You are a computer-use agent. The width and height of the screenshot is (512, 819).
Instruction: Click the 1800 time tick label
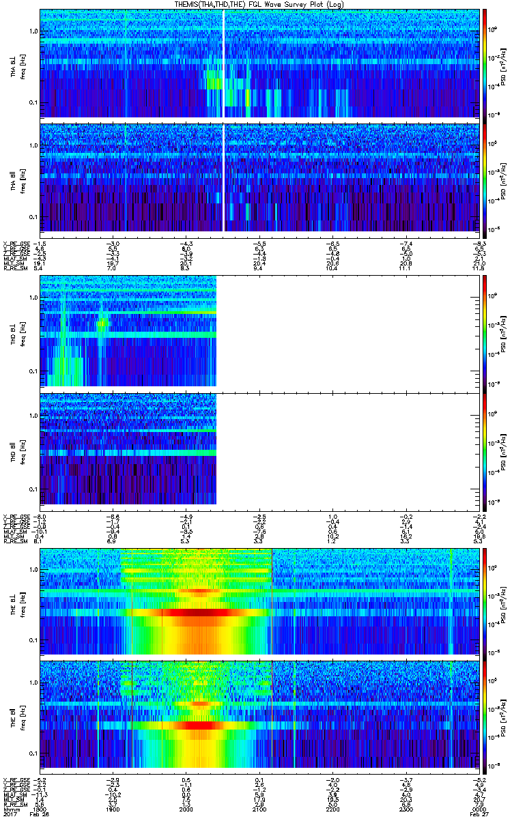coord(40,809)
